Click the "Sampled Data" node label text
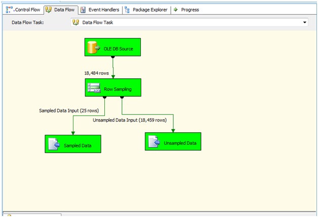This screenshot has height=217, width=318. [x=78, y=145]
